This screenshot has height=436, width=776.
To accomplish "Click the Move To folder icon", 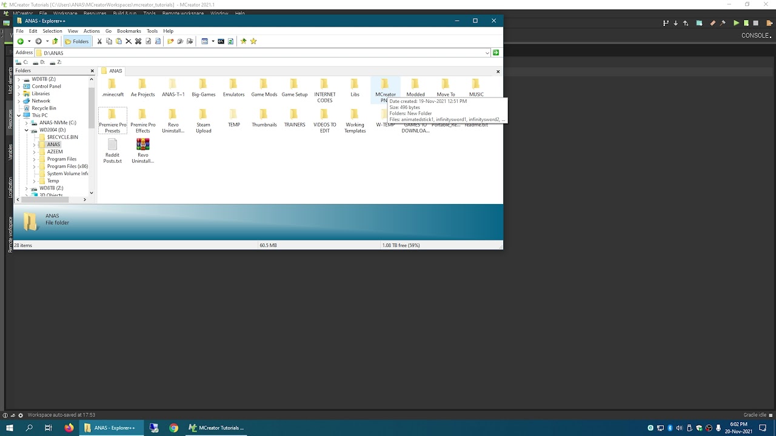I will point(190,41).
